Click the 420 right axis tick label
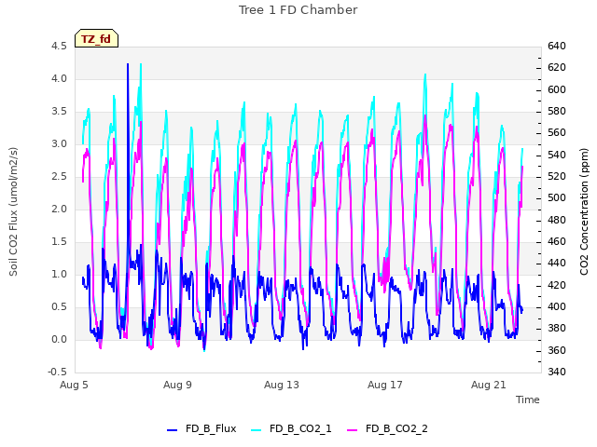597x447 pixels. click(557, 285)
